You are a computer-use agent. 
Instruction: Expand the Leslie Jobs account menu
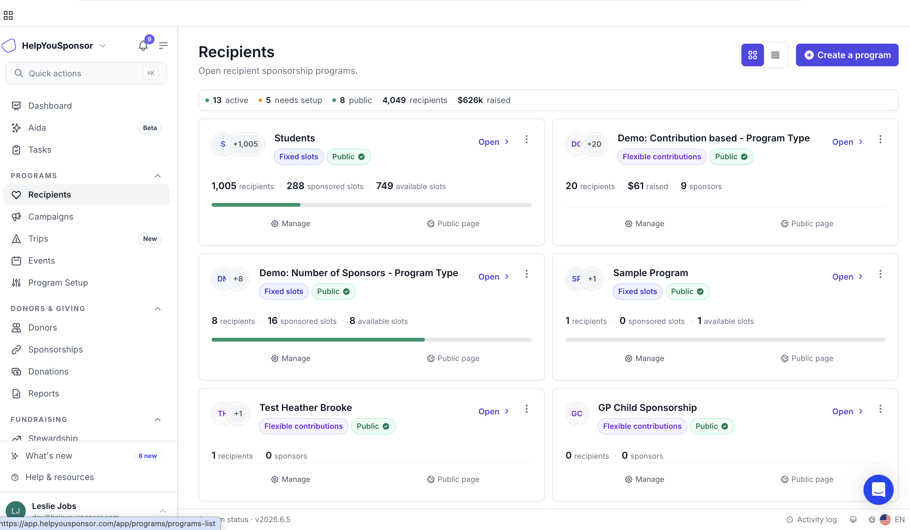click(x=163, y=511)
